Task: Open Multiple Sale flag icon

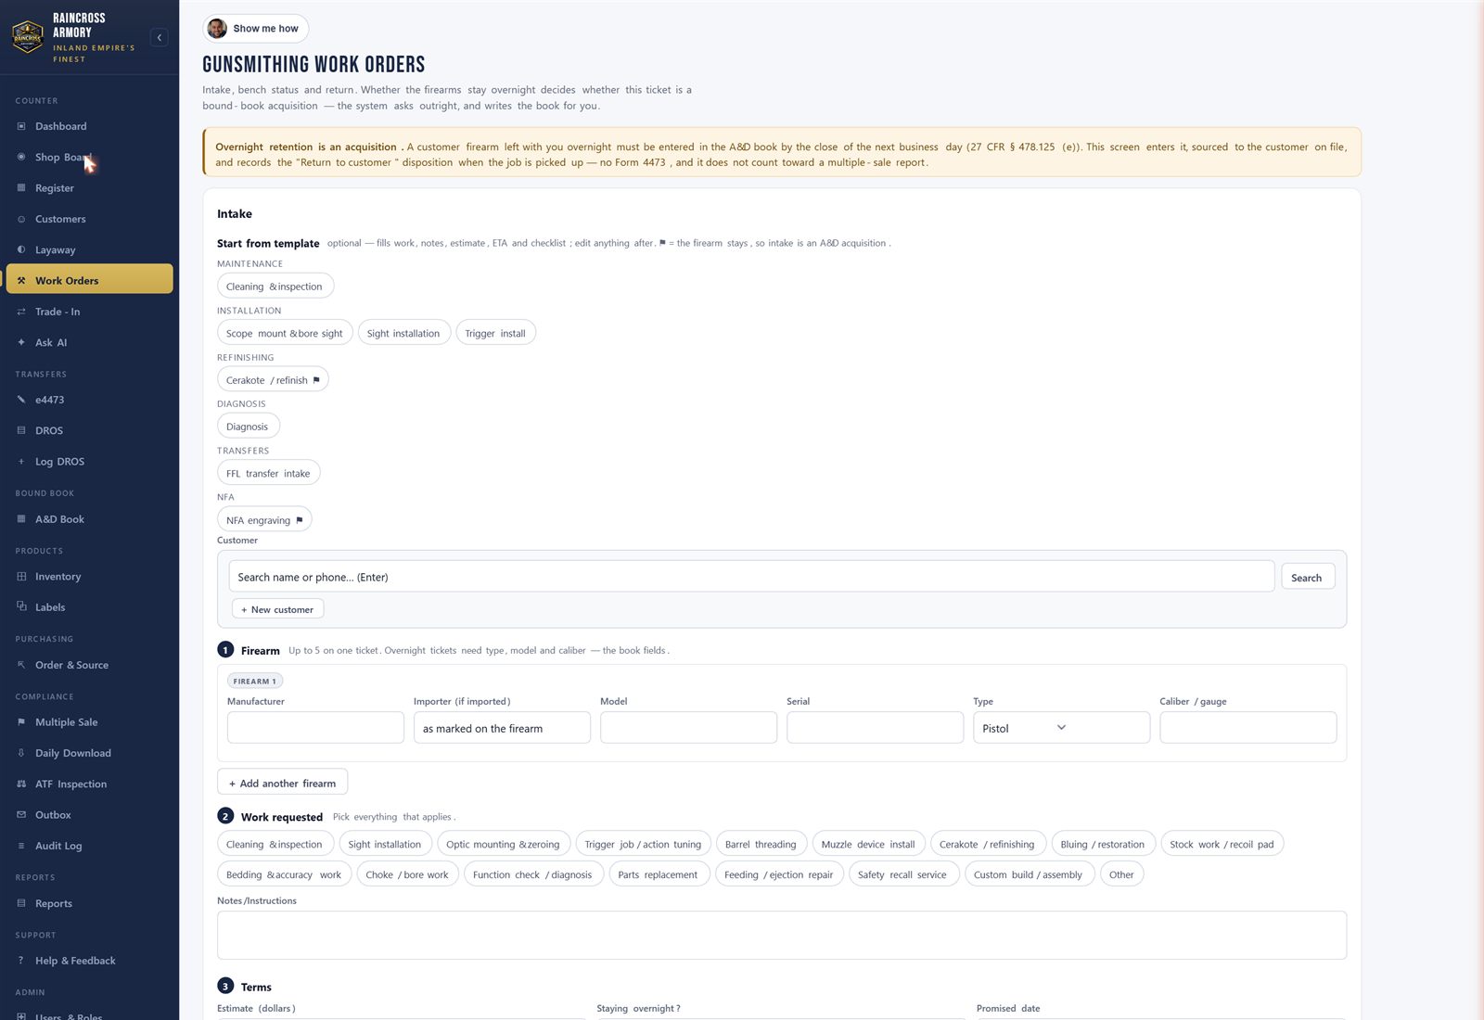Action: click(21, 722)
